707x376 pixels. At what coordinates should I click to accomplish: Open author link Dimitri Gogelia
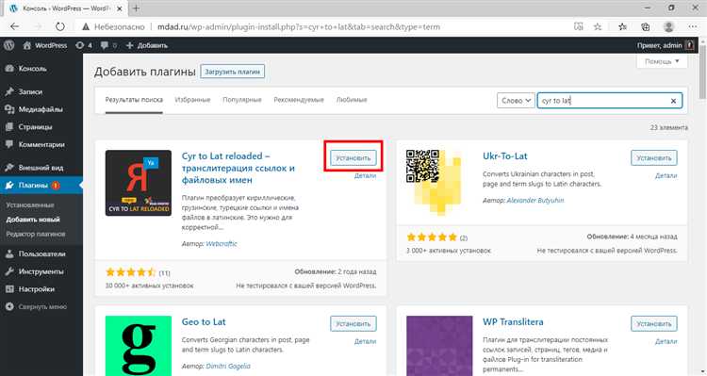228,366
